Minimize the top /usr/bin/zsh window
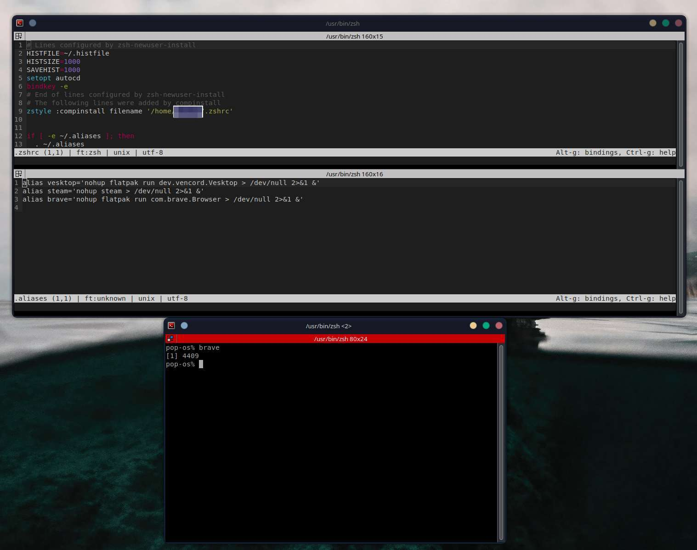The image size is (697, 550). click(653, 23)
